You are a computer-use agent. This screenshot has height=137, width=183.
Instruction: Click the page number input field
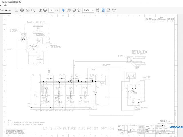tap(51, 10)
